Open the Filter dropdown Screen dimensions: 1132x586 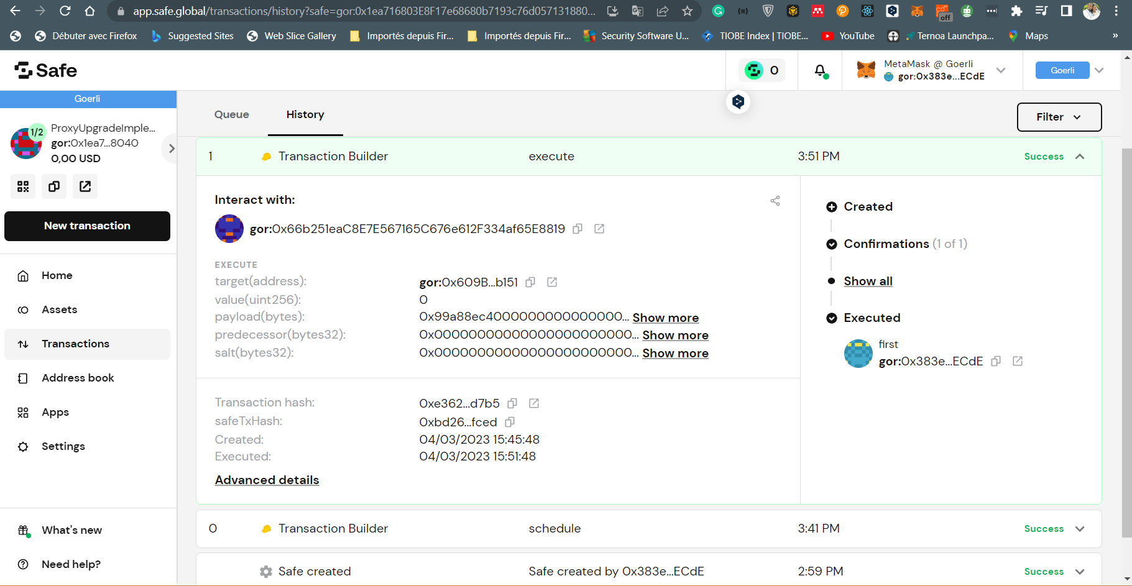pyautogui.click(x=1059, y=117)
